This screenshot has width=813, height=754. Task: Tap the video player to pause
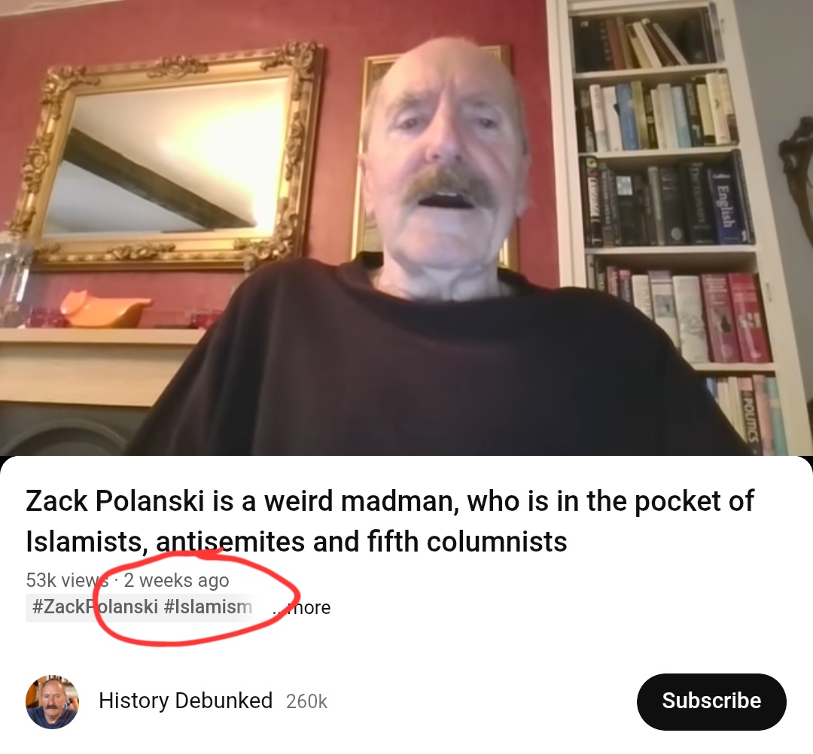406,228
